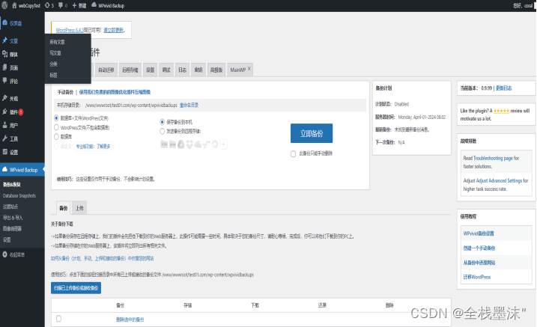Viewport: 537px width, 327px height.
Task: Close the MainWP tab with its X
Action: tap(249, 69)
